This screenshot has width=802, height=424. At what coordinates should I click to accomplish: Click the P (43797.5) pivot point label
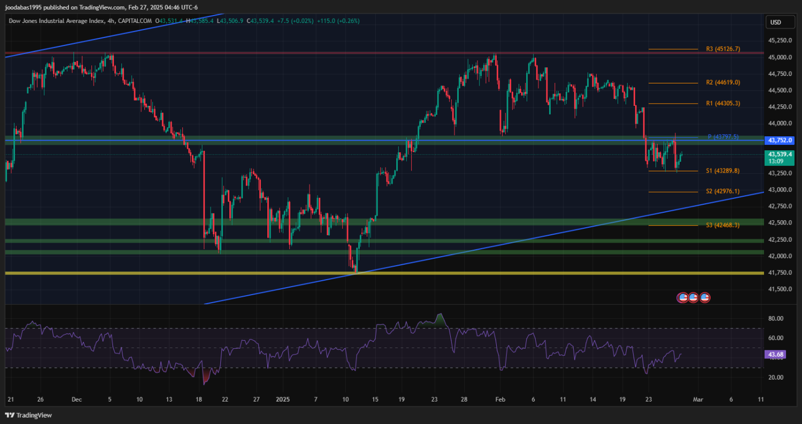[x=723, y=137]
